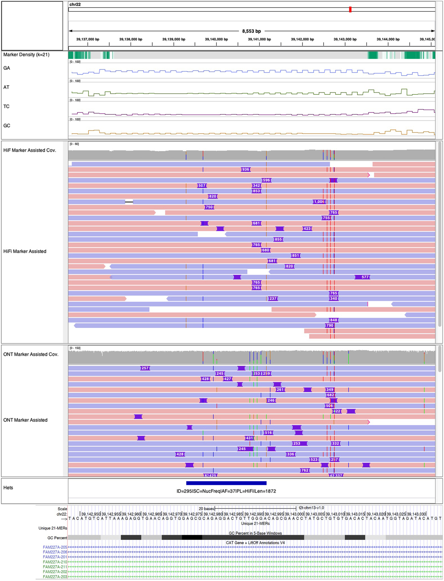This screenshot has height=581, width=444.
Task: Click the 259 insertion in ONT reads
Action: pyautogui.click(x=267, y=374)
